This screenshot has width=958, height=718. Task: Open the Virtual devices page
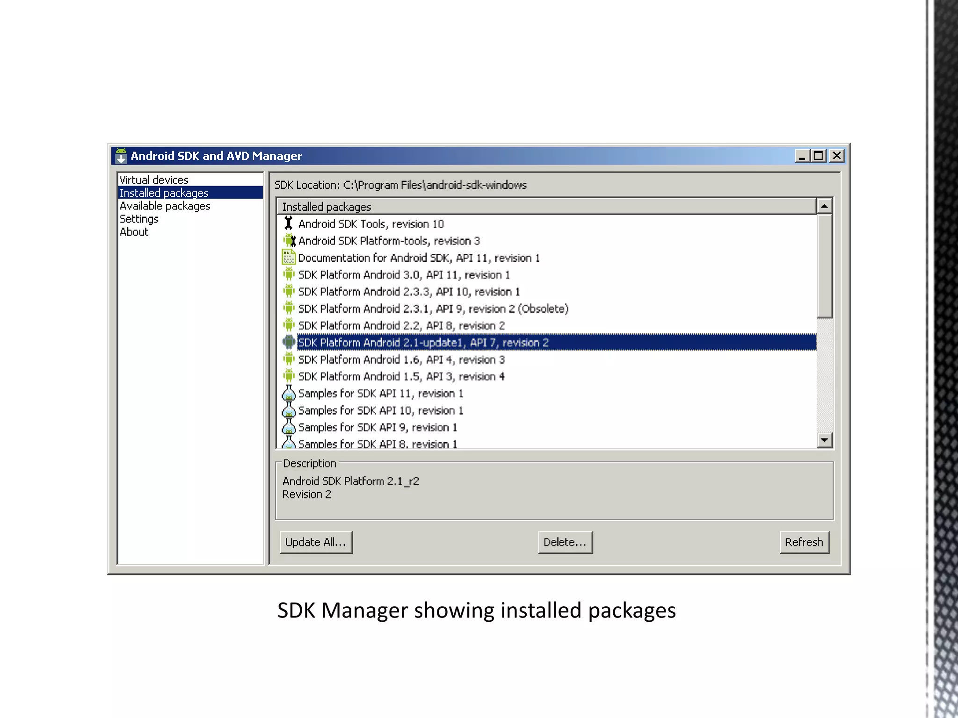pyautogui.click(x=154, y=180)
